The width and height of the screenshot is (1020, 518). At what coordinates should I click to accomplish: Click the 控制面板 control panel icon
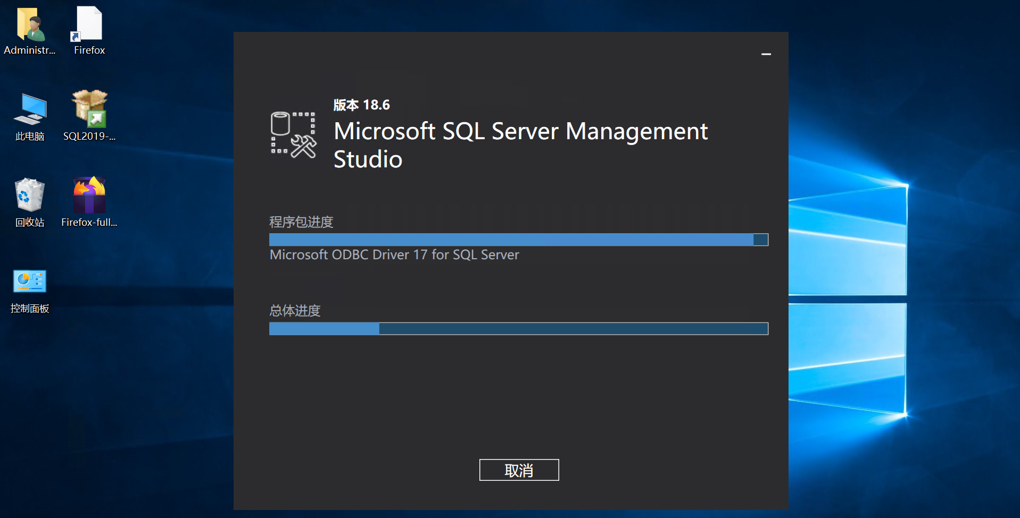coord(30,282)
